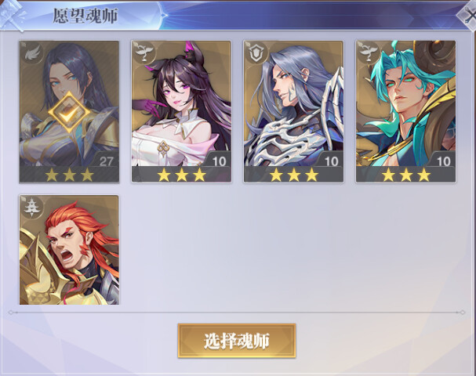Image resolution: width=476 pixels, height=376 pixels.
Task: Click the 选择魂师 button
Action: 237,341
